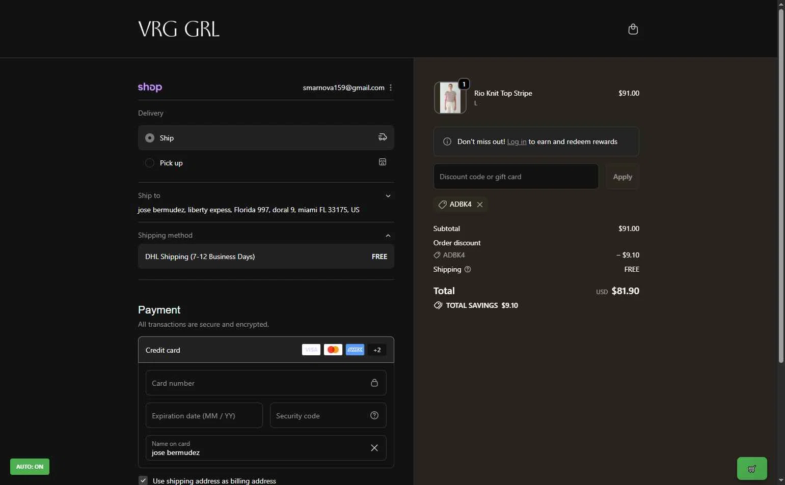Open the account options menu beside the email

click(391, 88)
